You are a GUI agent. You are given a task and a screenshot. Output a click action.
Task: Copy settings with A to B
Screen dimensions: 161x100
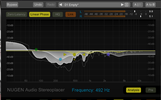(150, 5)
